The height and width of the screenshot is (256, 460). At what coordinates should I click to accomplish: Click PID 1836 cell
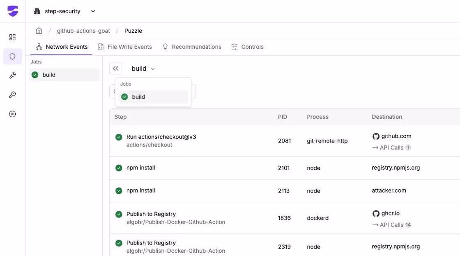(284, 218)
